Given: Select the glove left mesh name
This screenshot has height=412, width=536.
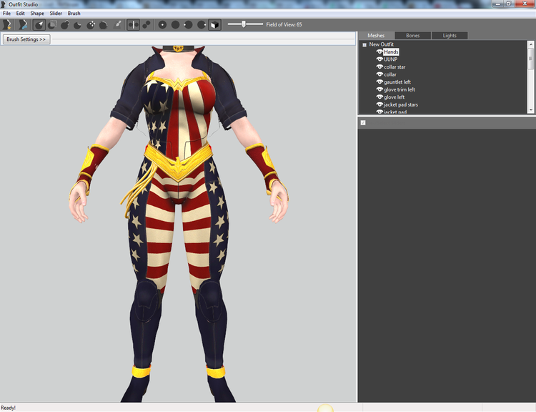Looking at the screenshot, I should (x=394, y=97).
